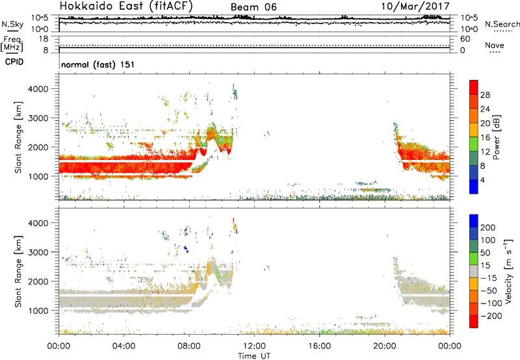Screen dimensions: 520x360
Task: Click the 'Time UT' axis label
Action: pos(254,355)
